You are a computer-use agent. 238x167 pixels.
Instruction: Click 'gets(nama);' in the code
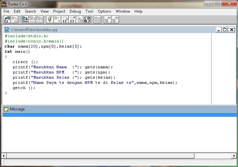(99, 67)
